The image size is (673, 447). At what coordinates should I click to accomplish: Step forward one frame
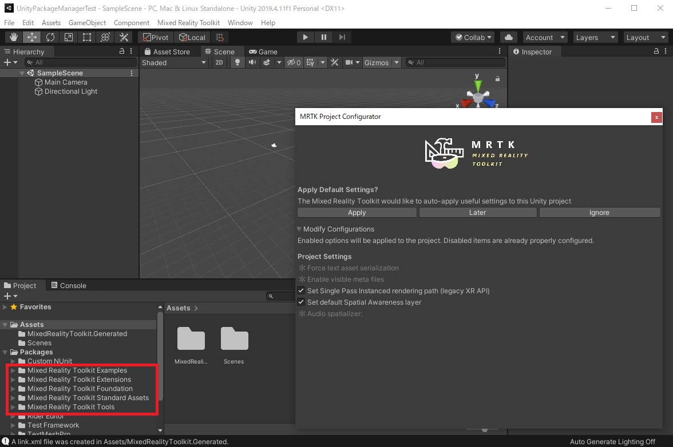point(342,37)
